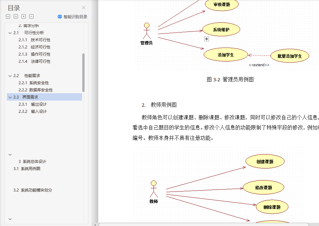Navigate to 2.3.2 输入设计
The image size is (319, 226).
(x=33, y=112)
